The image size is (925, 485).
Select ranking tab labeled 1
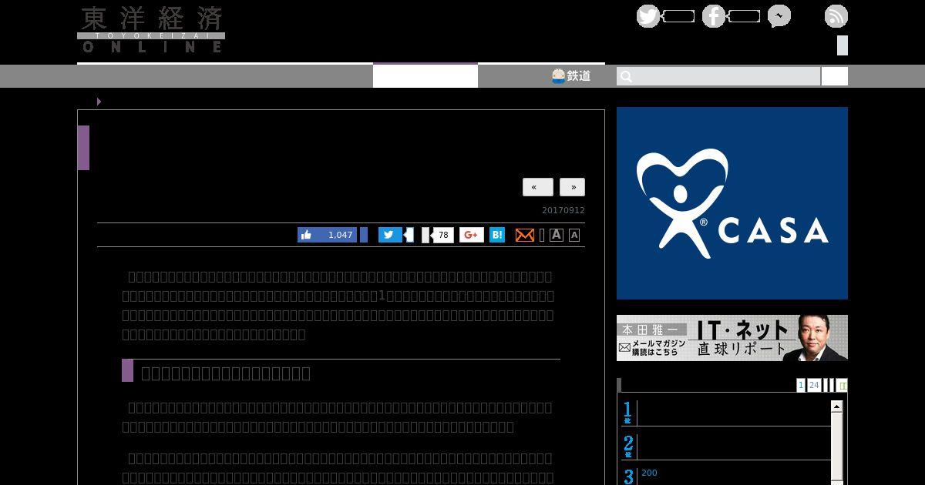click(801, 385)
